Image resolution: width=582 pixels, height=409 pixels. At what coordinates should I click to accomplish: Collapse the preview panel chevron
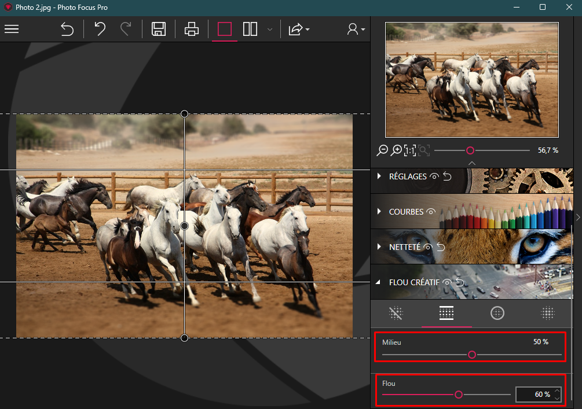(x=472, y=163)
